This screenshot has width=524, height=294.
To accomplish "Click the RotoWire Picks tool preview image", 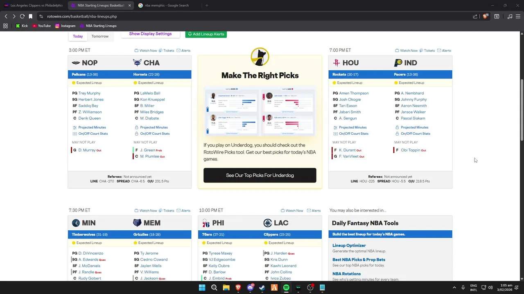I will 260,111.
